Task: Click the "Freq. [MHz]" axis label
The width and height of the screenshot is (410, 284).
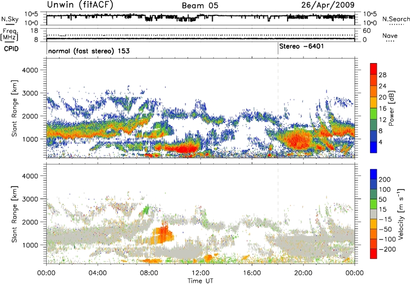Action: (9, 34)
